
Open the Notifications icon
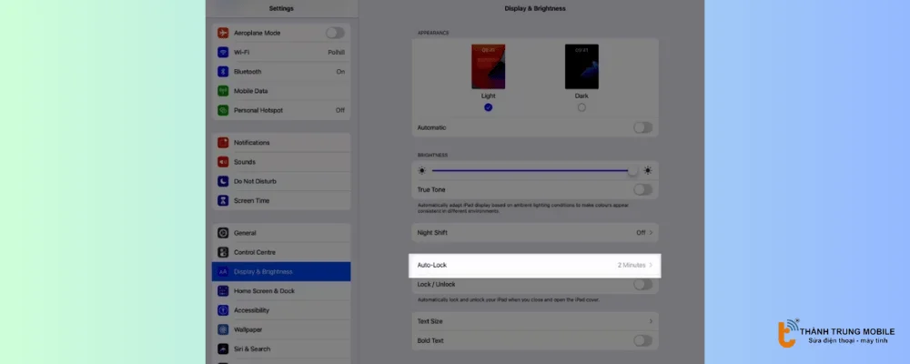pyautogui.click(x=223, y=143)
